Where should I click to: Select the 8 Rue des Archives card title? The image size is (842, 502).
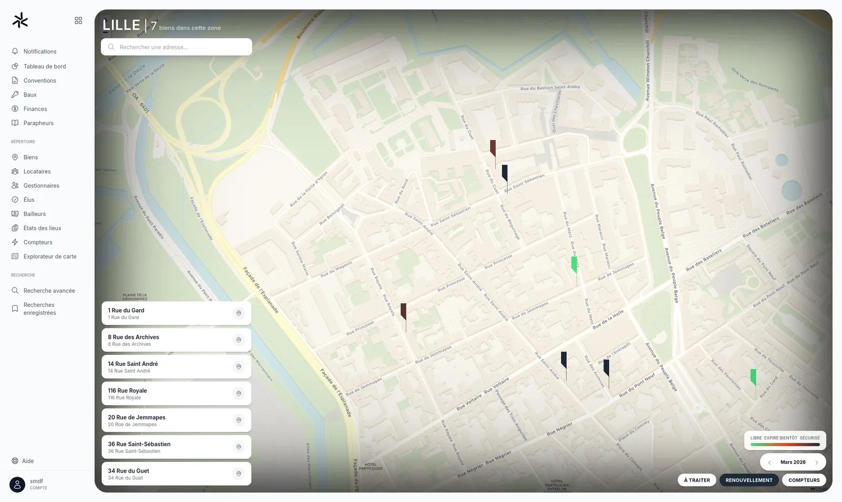click(133, 337)
